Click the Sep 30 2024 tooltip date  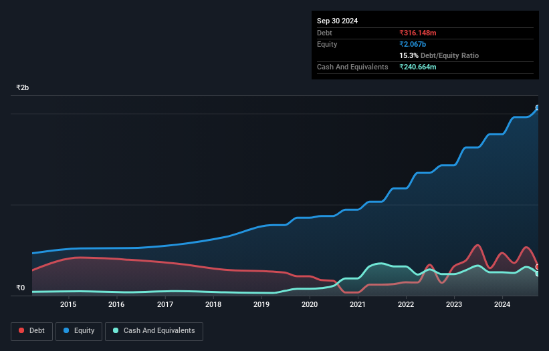pyautogui.click(x=337, y=21)
